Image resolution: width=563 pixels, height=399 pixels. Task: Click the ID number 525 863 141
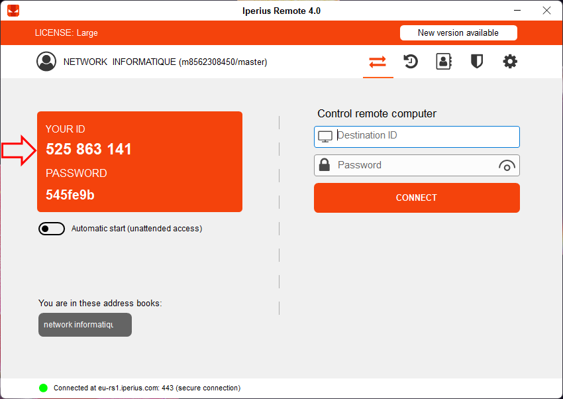pyautogui.click(x=89, y=149)
